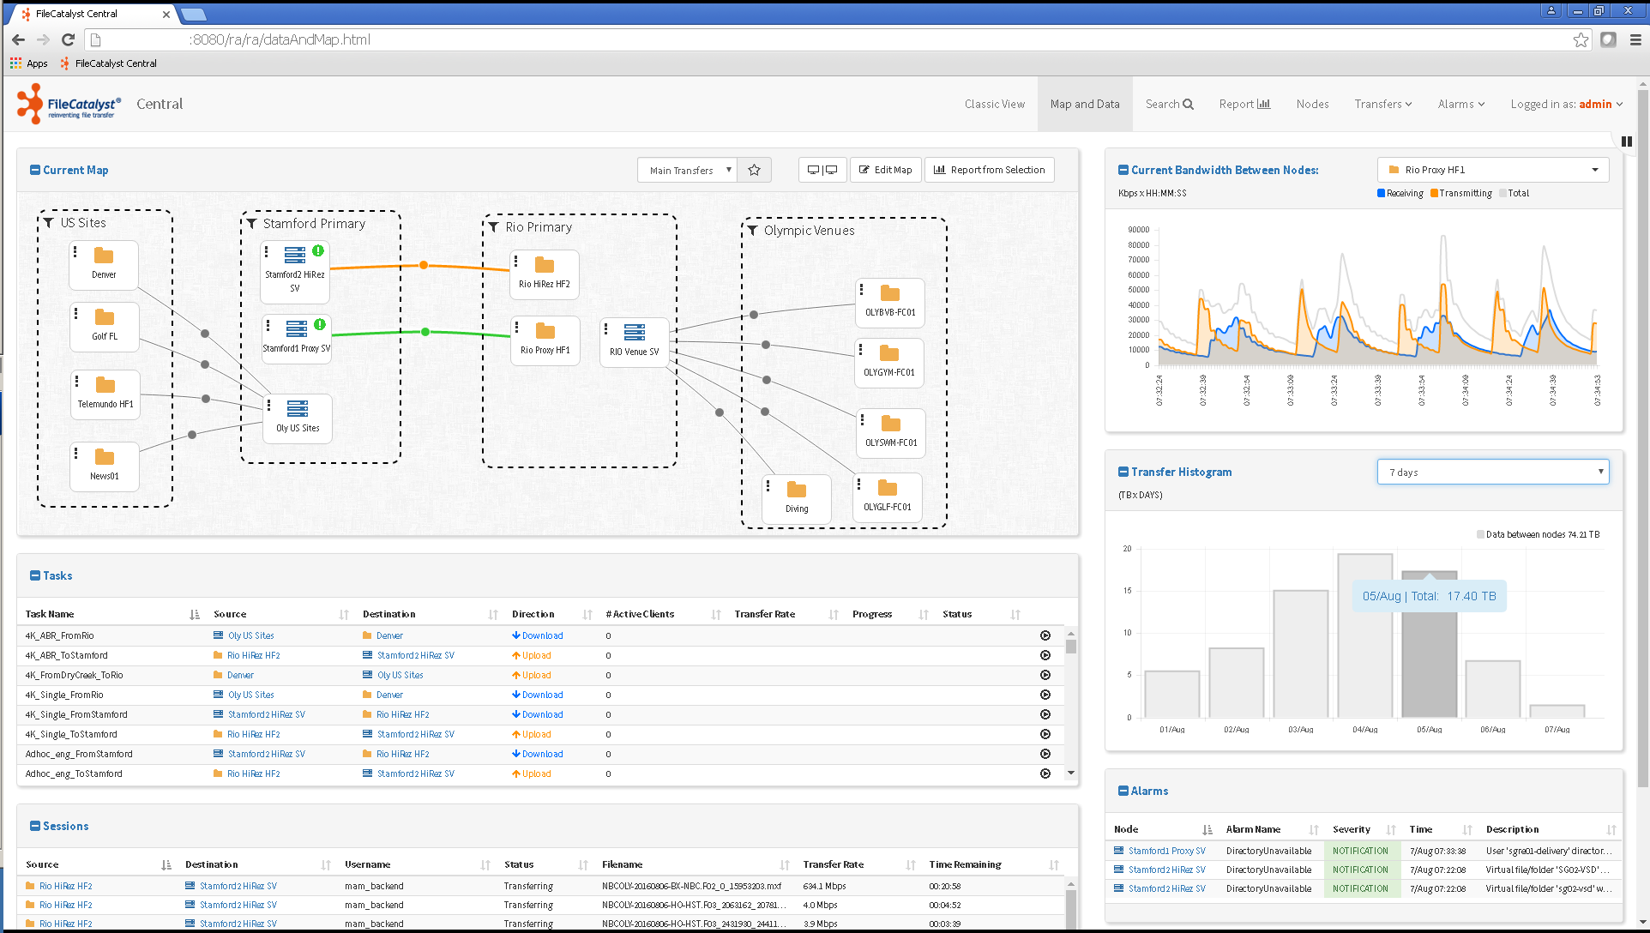The height and width of the screenshot is (933, 1650).
Task: Open the Transfers menu
Action: (1382, 104)
